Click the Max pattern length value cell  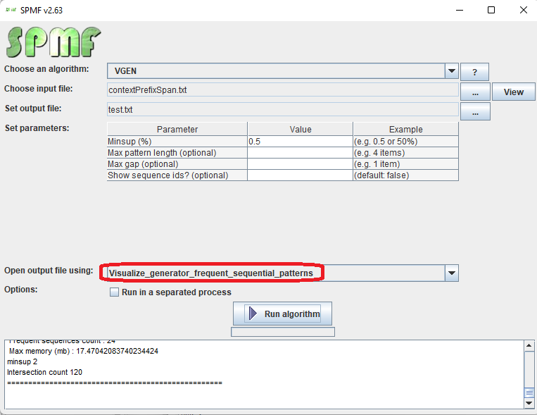300,153
